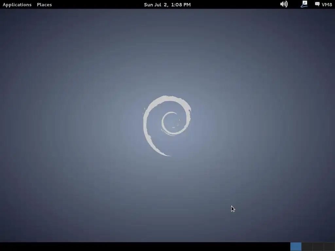Click the date and time clock
The image size is (335, 251).
click(x=167, y=5)
